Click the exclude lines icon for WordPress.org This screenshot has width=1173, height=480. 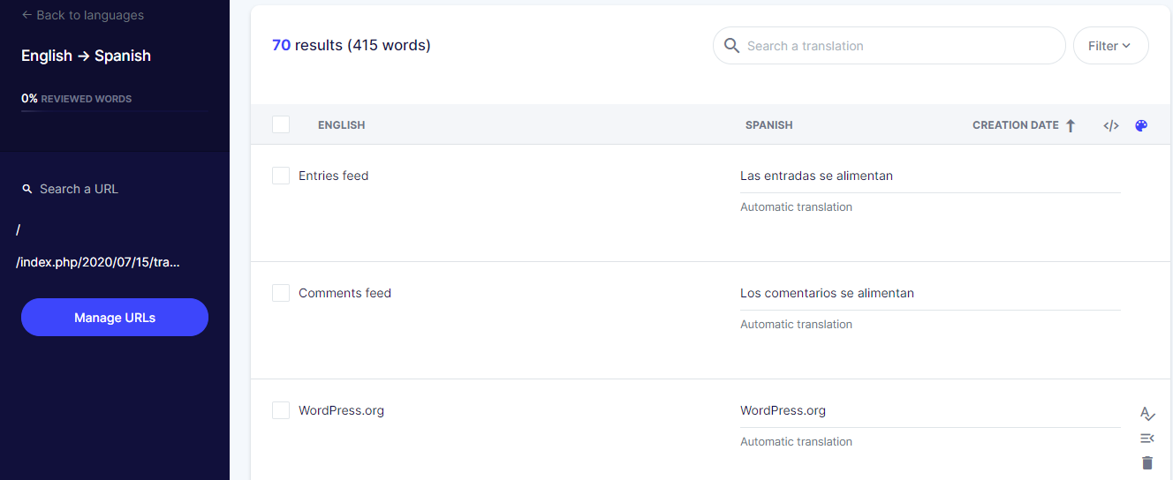coord(1147,439)
